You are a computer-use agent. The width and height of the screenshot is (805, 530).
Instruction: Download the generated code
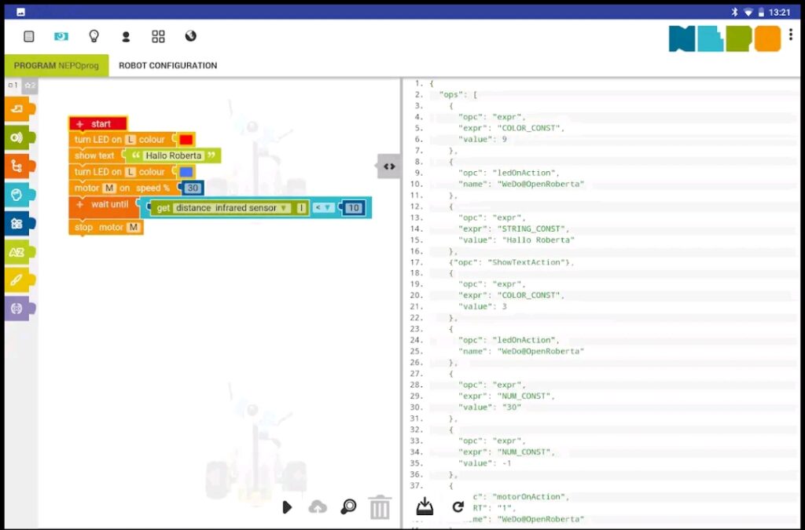[425, 506]
